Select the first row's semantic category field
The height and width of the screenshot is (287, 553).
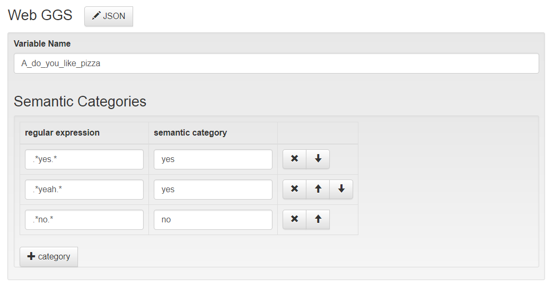pos(213,159)
